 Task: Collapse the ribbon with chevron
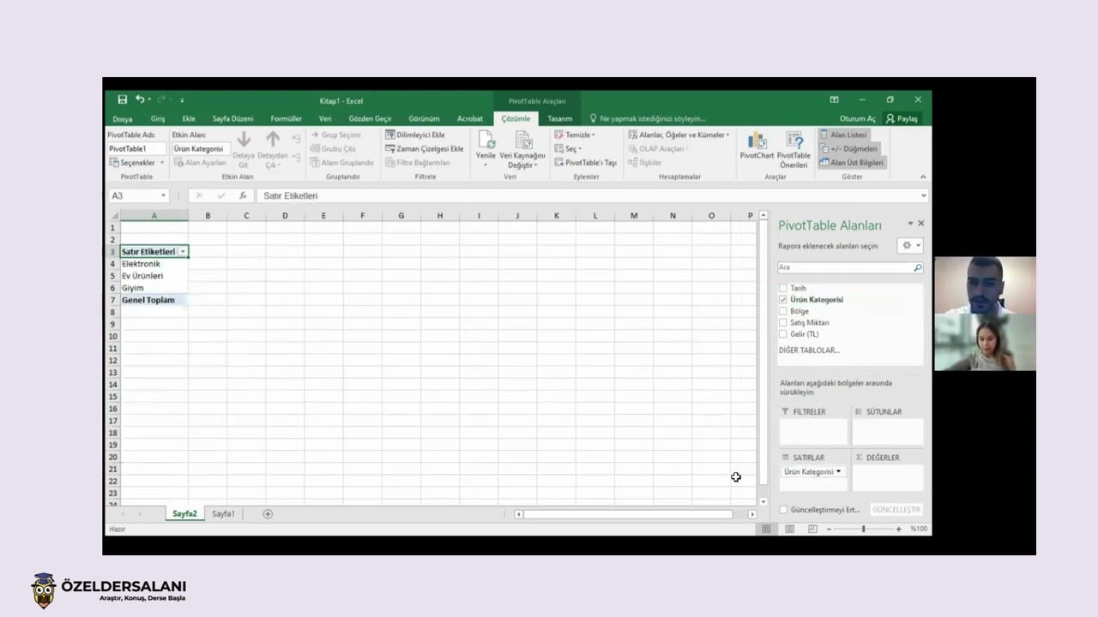pyautogui.click(x=923, y=177)
